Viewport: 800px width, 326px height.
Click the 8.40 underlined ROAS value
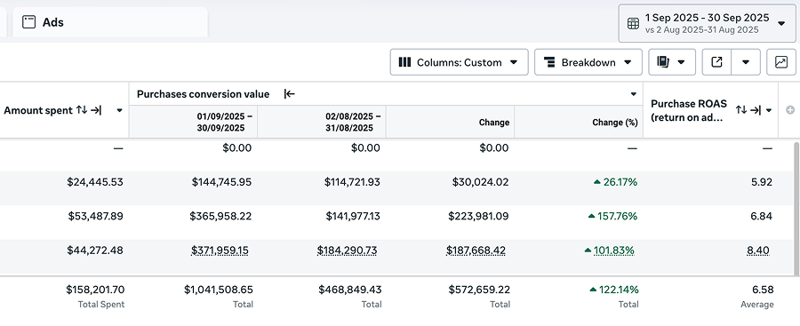point(757,250)
